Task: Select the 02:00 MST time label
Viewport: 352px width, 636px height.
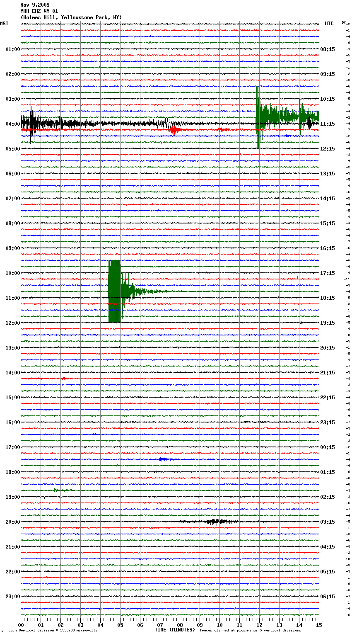Action: click(13, 74)
